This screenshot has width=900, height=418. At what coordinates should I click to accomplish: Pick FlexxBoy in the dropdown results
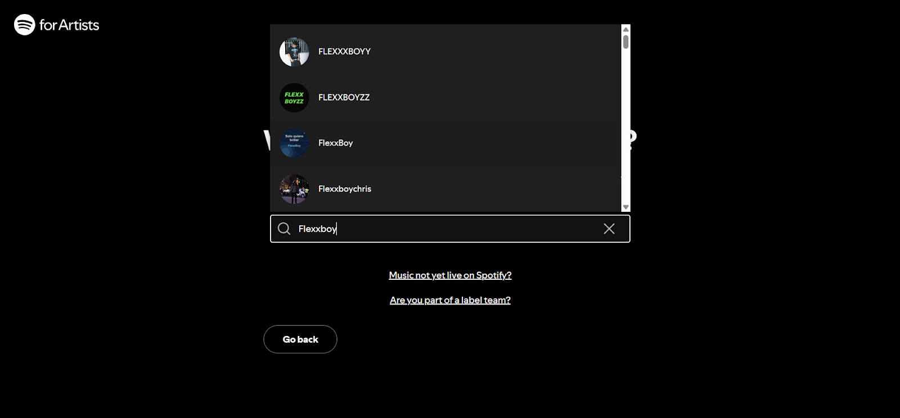tap(445, 143)
